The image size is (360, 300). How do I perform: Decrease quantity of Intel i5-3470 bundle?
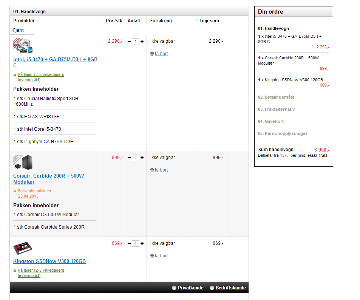pos(129,41)
